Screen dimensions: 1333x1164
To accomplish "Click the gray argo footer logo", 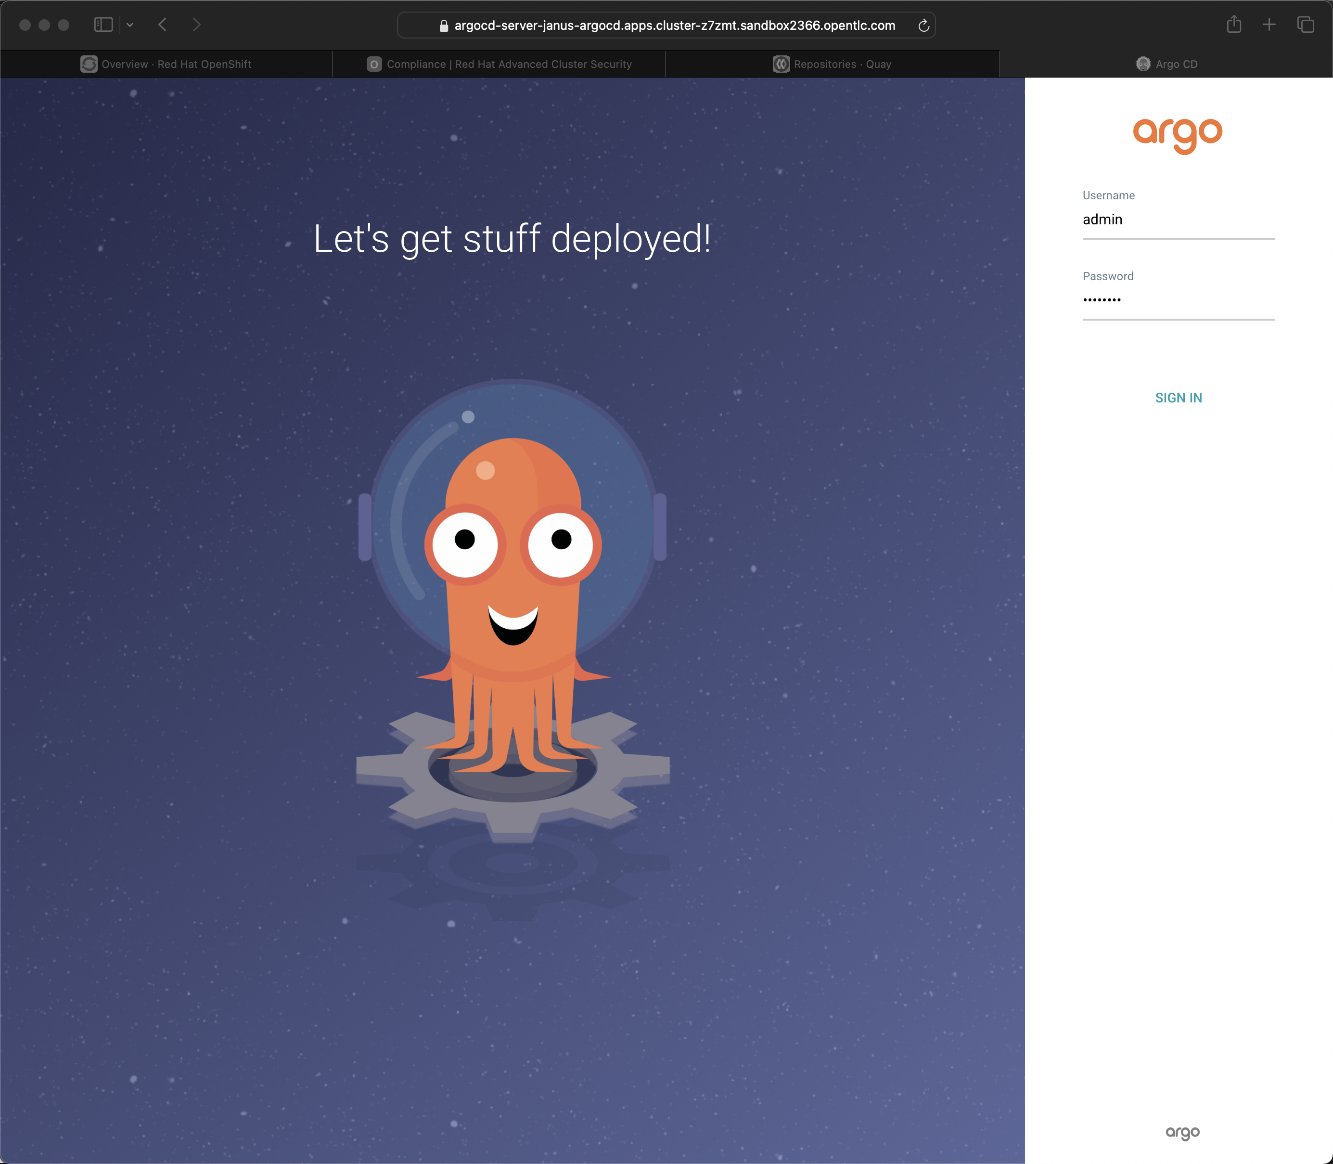I will [1182, 1133].
